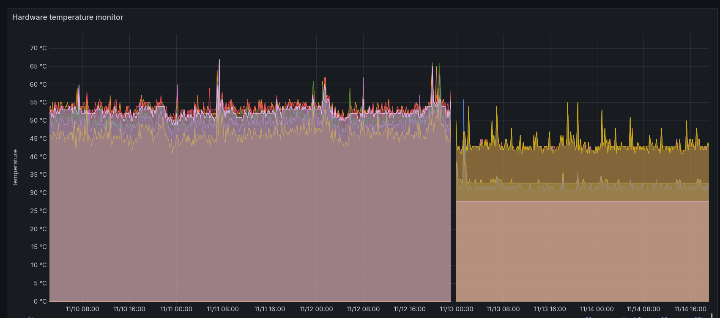Select the 11/13 08:00 time axis label
Image resolution: width=720 pixels, height=318 pixels.
[503, 309]
